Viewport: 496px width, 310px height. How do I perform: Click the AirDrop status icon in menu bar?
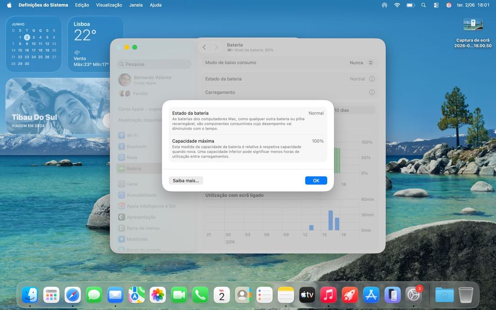click(384, 5)
